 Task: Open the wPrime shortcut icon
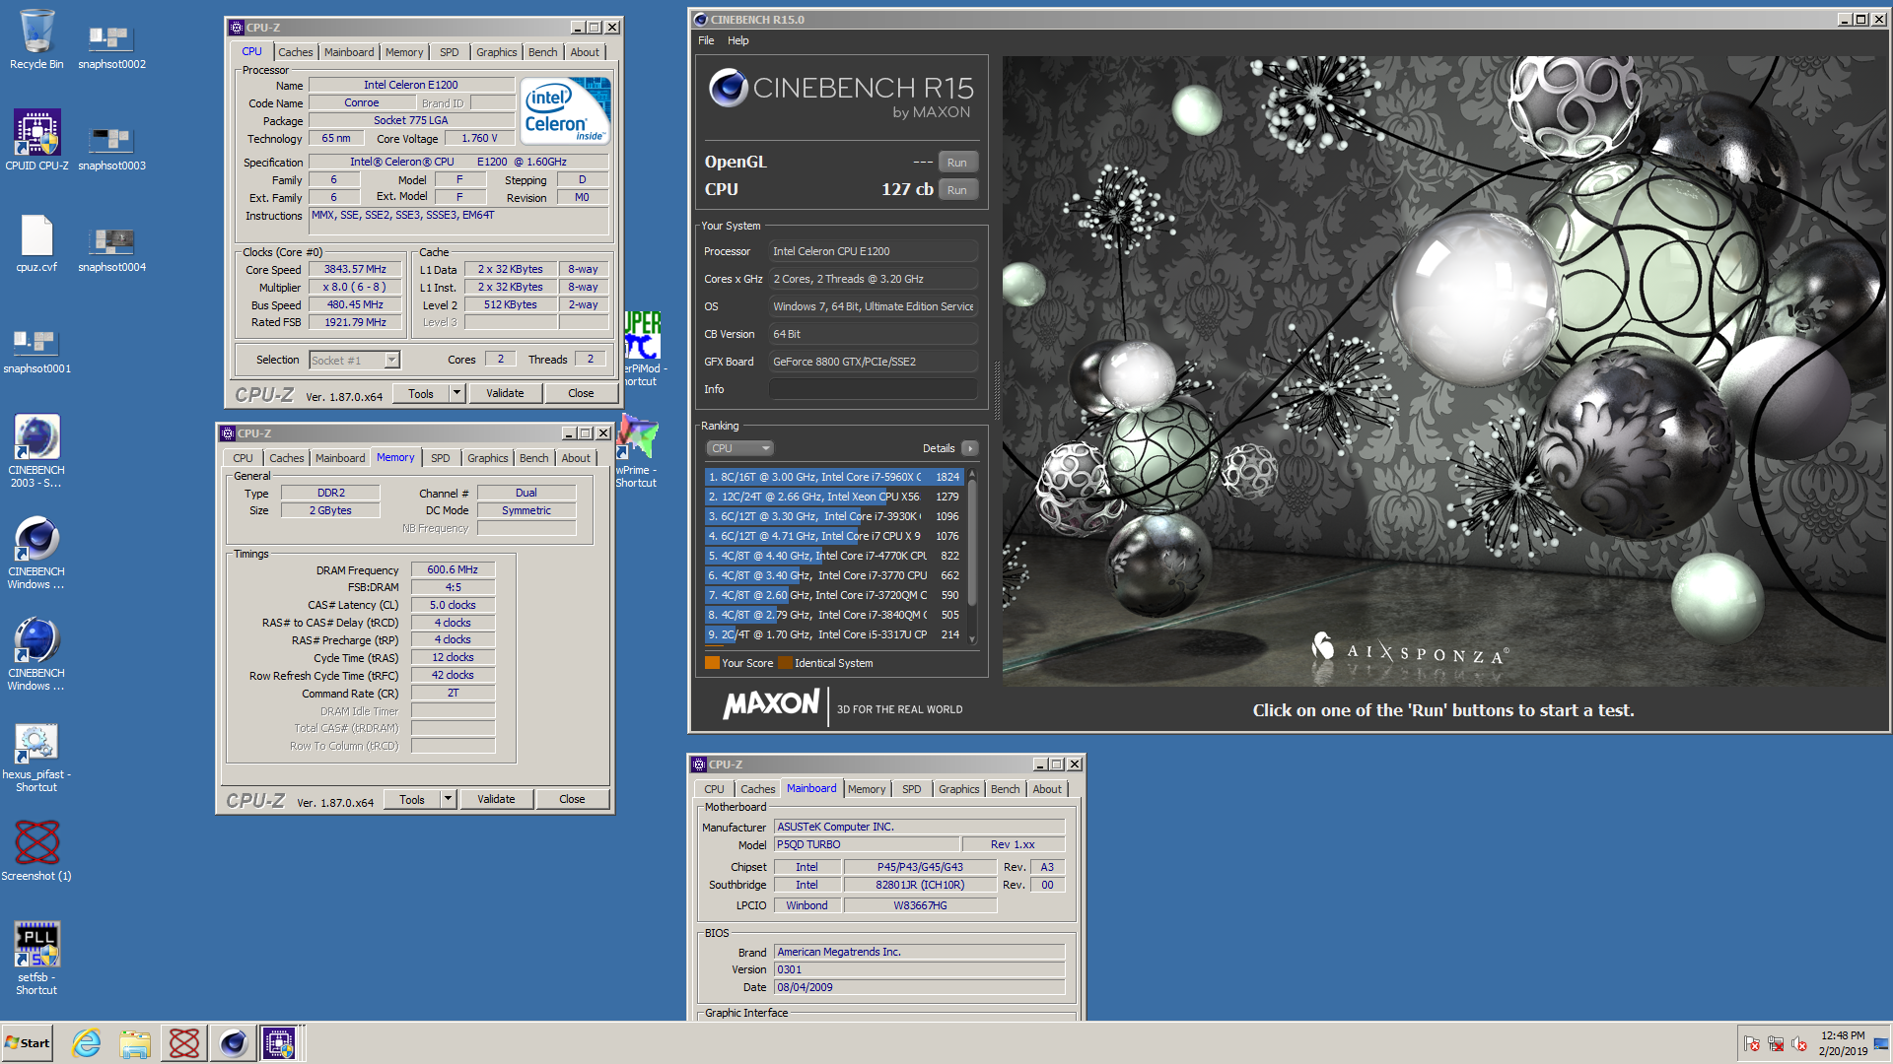tap(637, 451)
